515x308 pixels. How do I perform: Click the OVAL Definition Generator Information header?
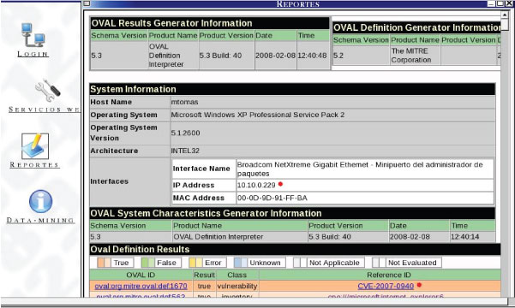click(x=416, y=27)
